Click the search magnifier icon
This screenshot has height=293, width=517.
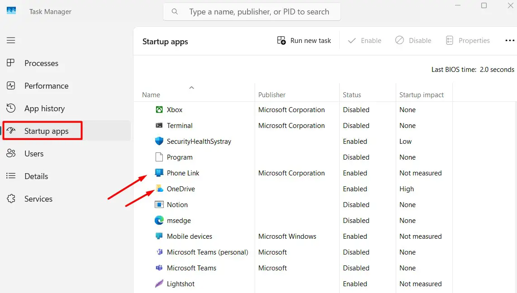pos(175,11)
